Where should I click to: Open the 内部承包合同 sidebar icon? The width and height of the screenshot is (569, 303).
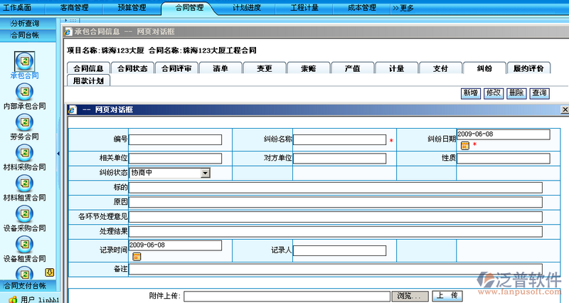click(25, 92)
